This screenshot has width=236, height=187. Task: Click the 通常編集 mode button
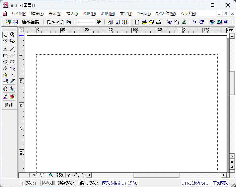30,22
